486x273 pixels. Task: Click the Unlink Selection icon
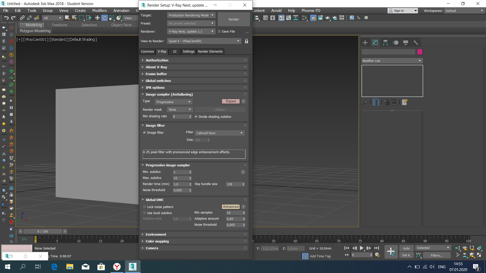[x=29, y=18]
